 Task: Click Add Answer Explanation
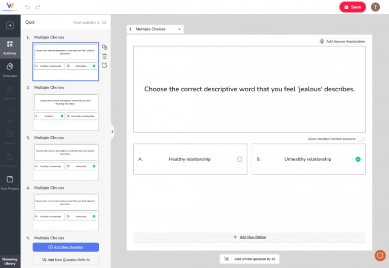pyautogui.click(x=342, y=42)
